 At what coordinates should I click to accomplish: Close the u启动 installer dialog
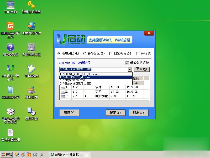[x=149, y=33]
